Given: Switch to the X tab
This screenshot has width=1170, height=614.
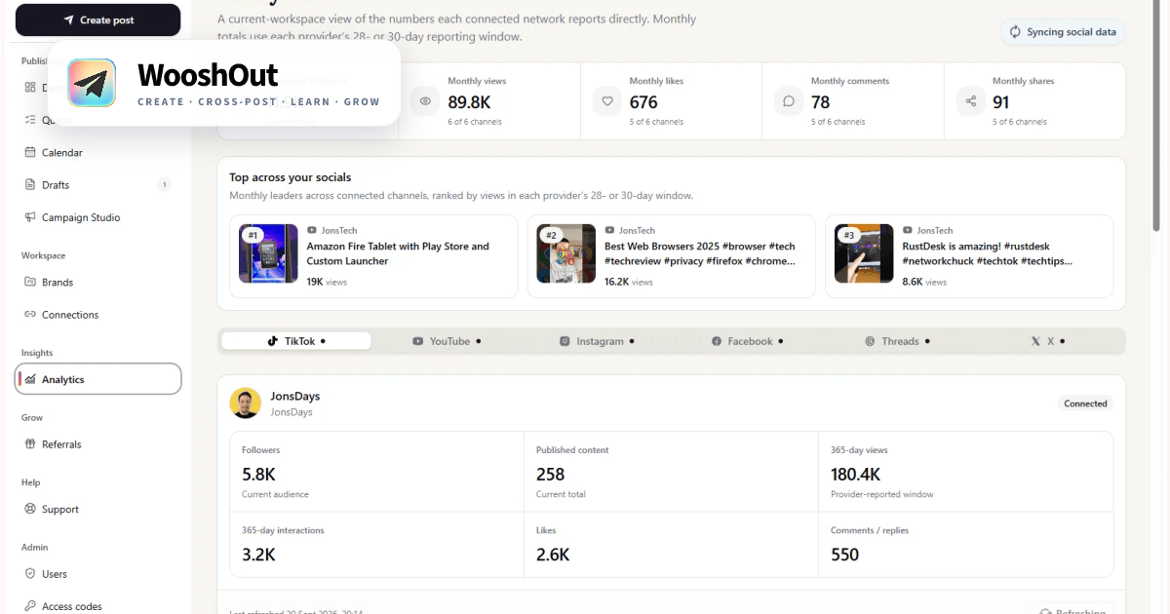Looking at the screenshot, I should [x=1048, y=341].
